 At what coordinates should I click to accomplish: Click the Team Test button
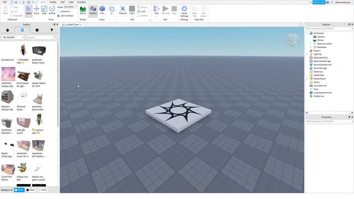pos(195,11)
